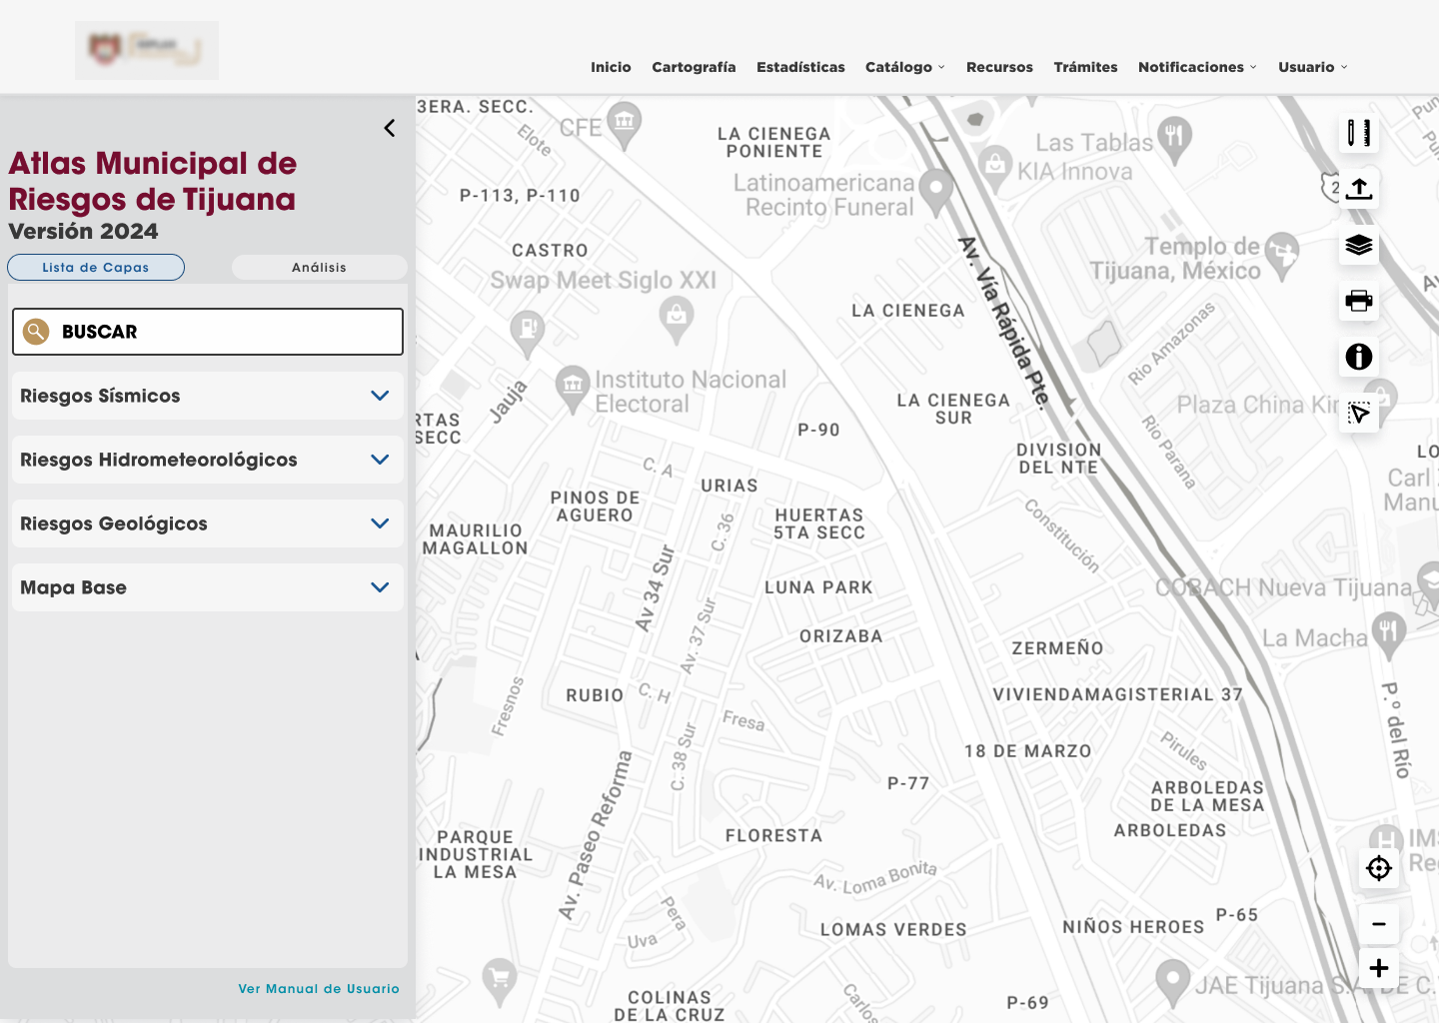Click 18 DE MARZO label
This screenshot has height=1023, width=1439.
(1028, 750)
